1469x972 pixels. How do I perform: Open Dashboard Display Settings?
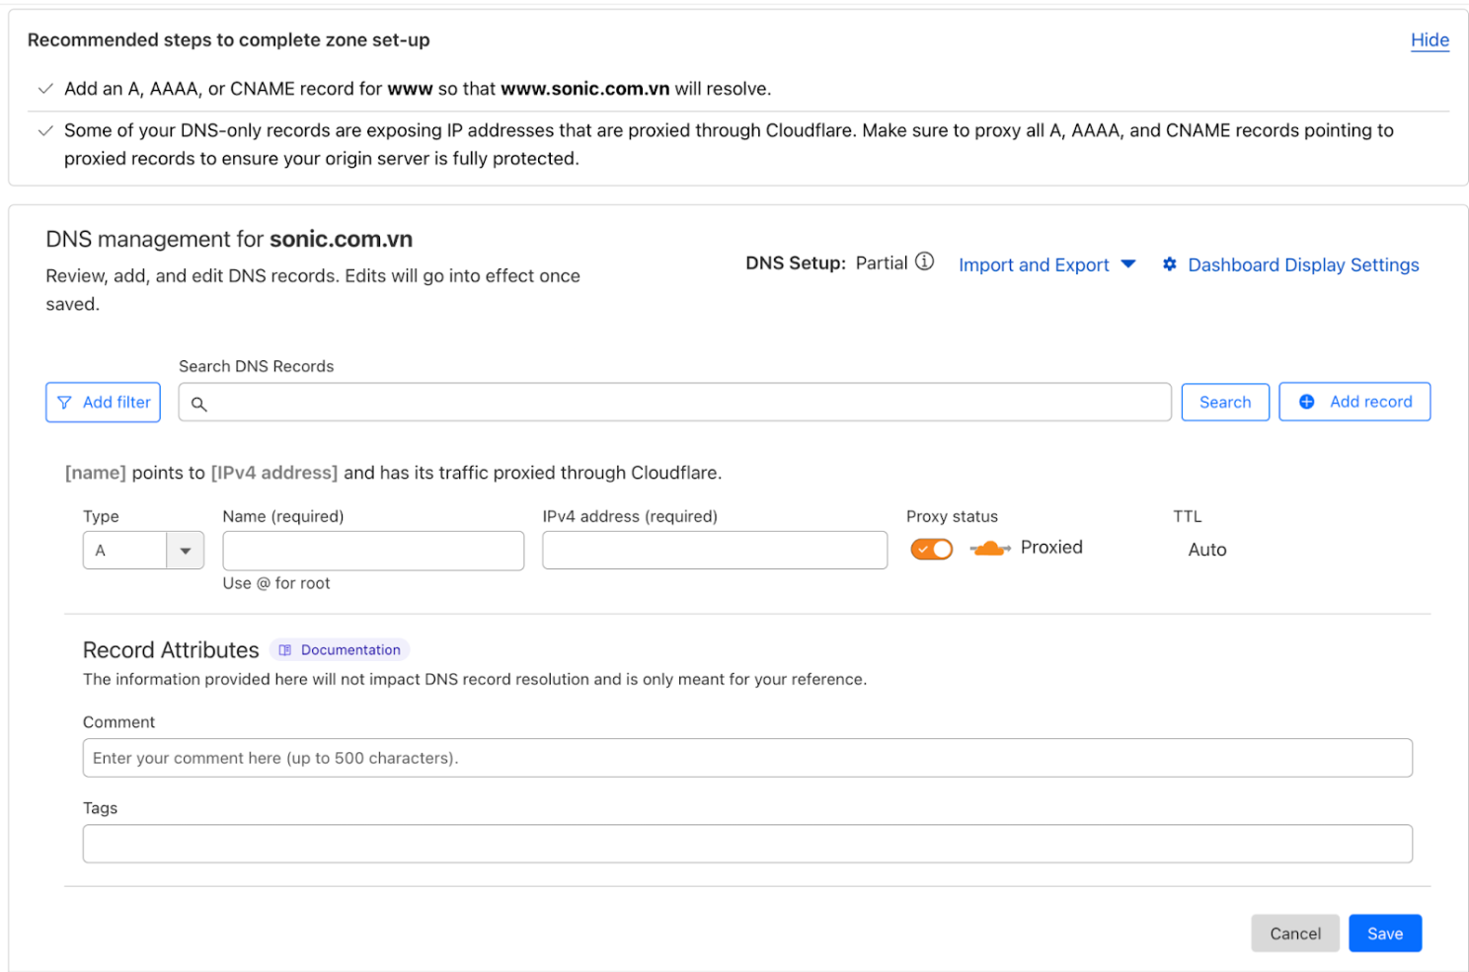[x=1303, y=264]
